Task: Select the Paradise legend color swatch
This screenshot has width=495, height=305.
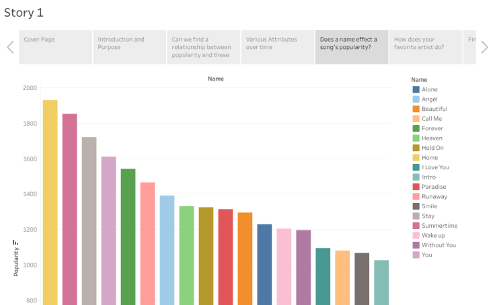Action: 416,187
